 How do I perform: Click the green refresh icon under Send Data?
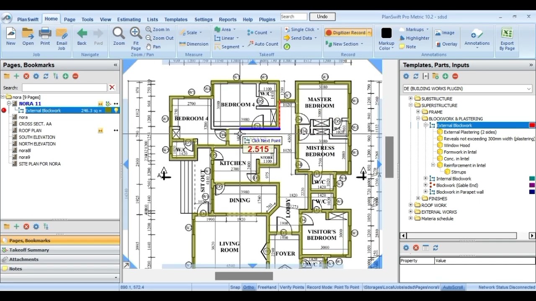pos(287,46)
